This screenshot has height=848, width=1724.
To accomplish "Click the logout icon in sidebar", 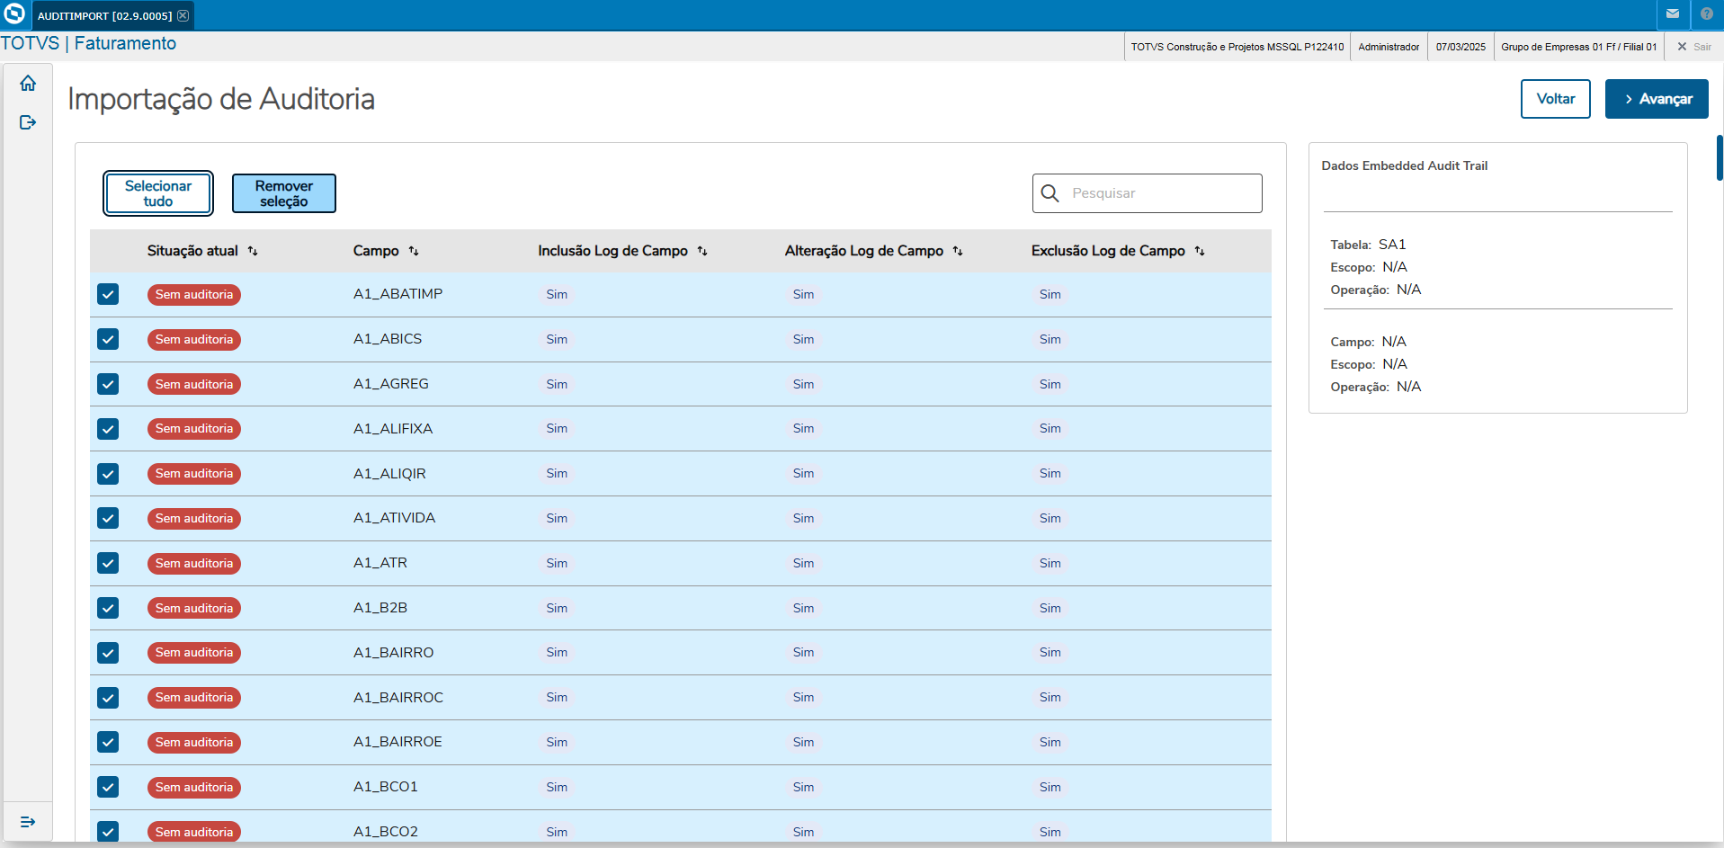I will click(28, 122).
